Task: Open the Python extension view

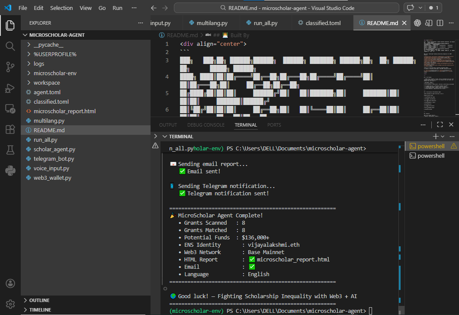Action: click(10, 171)
